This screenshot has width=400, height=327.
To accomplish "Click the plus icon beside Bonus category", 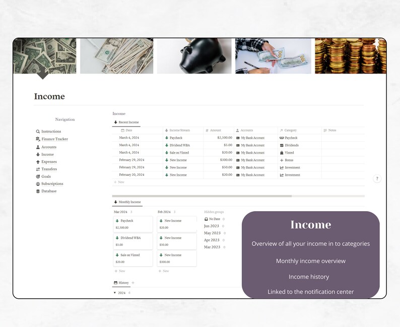I will point(282,160).
